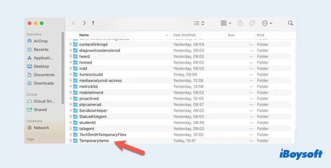
Task: Click the Search magnifier icon
Action: click(x=291, y=23)
